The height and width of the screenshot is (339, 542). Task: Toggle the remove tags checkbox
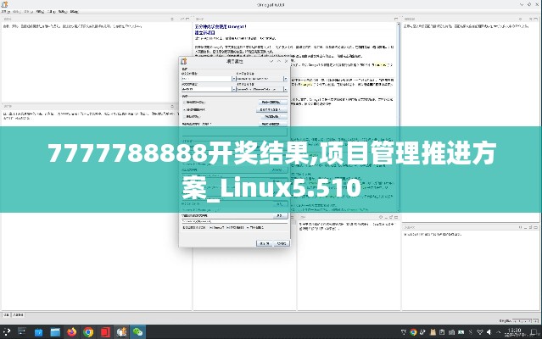pos(184,117)
